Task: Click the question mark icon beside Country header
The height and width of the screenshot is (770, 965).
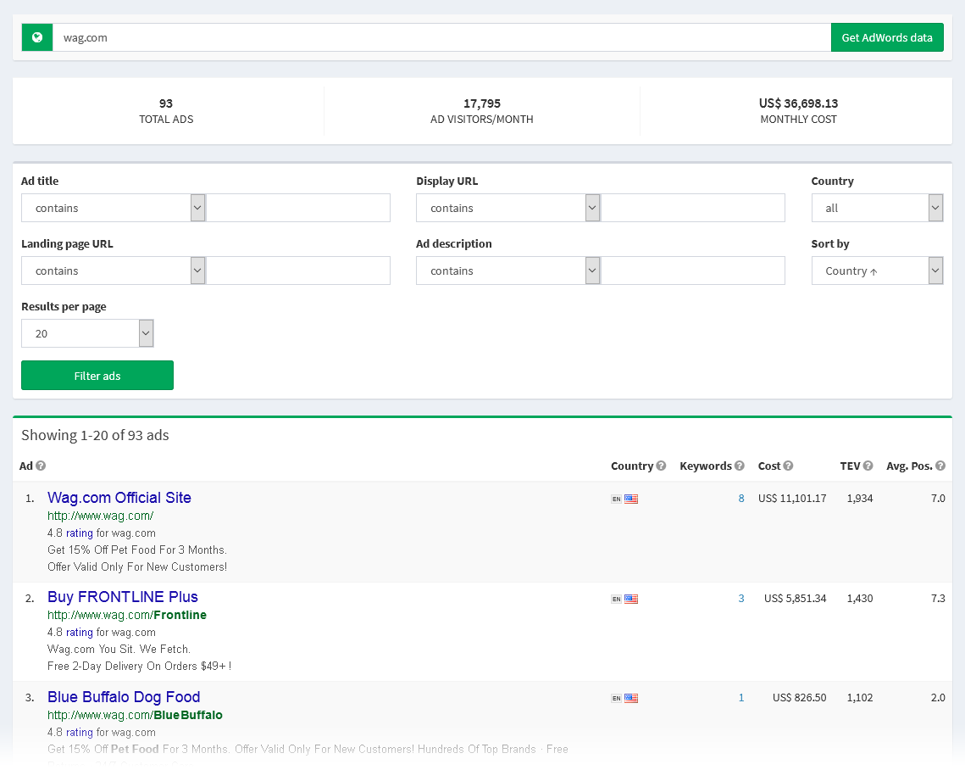Action: click(x=663, y=466)
